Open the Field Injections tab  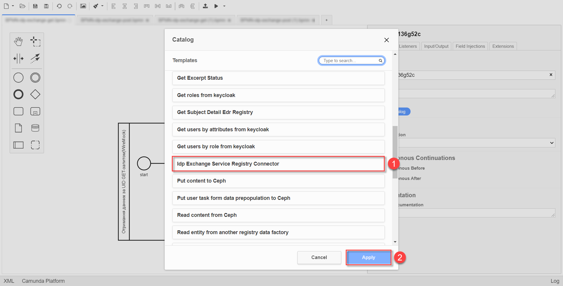click(x=470, y=46)
